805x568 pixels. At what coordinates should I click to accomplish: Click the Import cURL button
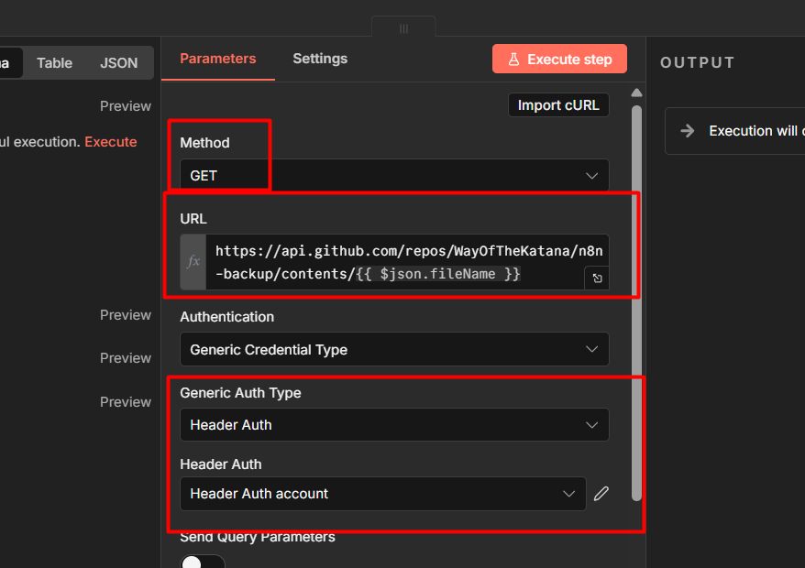click(558, 105)
